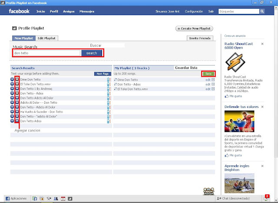Click the facebook logo
Image resolution: width=278 pixels, height=203 pixels.
[19, 11]
